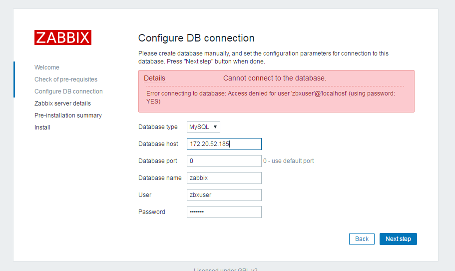Click the 'Database type' label
Viewport: 455px width, 271px height.
coord(158,127)
